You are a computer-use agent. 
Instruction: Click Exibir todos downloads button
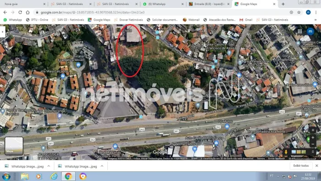click(x=301, y=166)
